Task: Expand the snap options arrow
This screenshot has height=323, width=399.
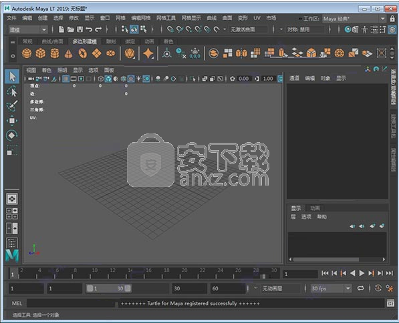Action: click(225, 29)
